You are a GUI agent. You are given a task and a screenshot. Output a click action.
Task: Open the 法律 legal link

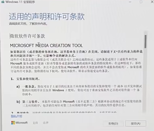45,123
